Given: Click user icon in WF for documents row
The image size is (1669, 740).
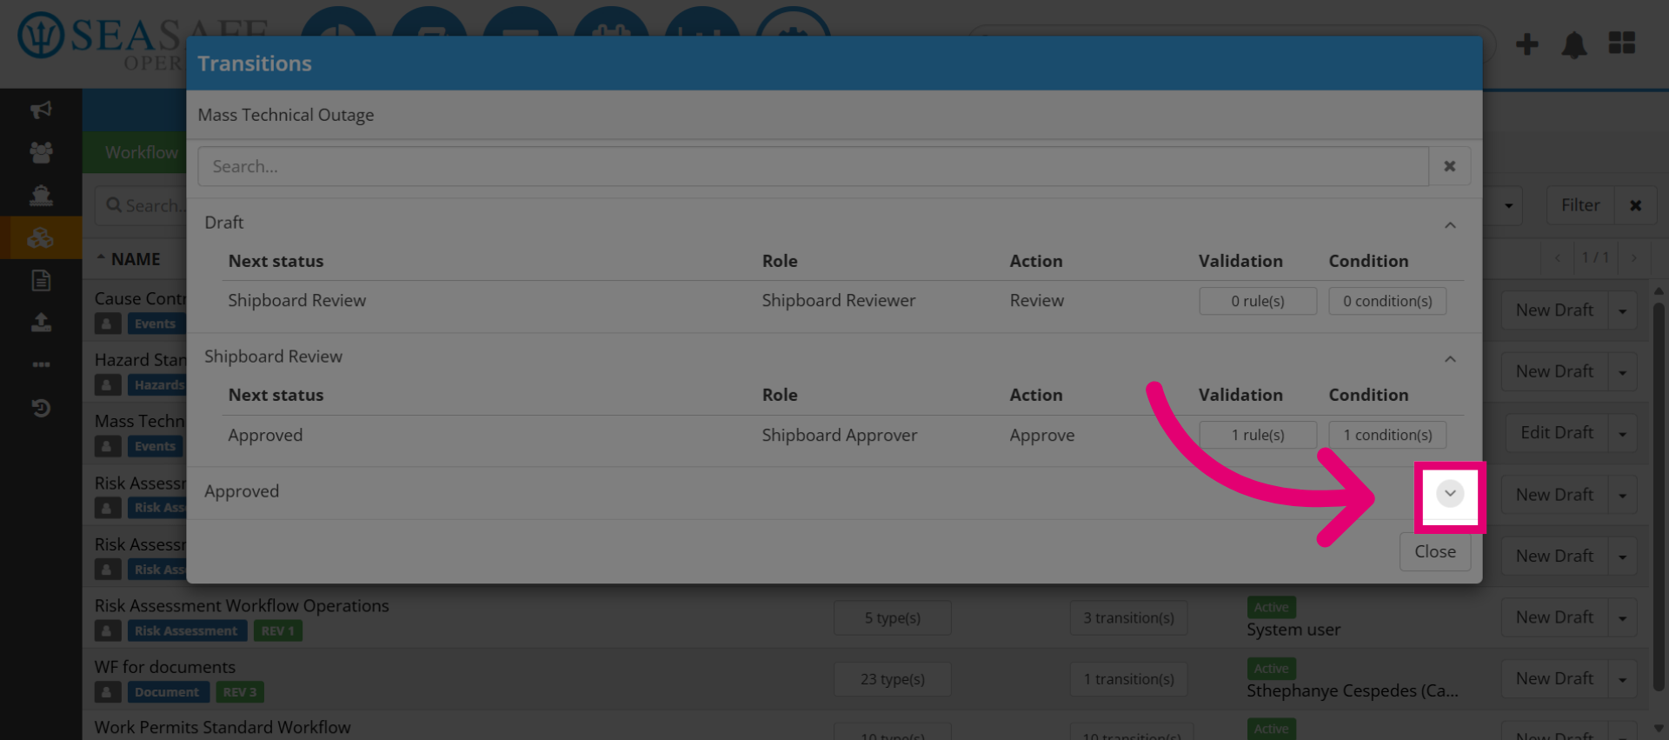Looking at the screenshot, I should click(x=107, y=692).
